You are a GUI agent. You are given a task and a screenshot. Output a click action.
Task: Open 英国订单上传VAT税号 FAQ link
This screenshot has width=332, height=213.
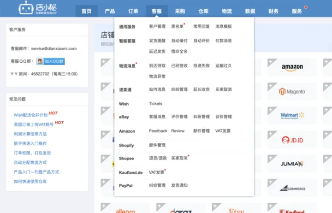coord(34,124)
